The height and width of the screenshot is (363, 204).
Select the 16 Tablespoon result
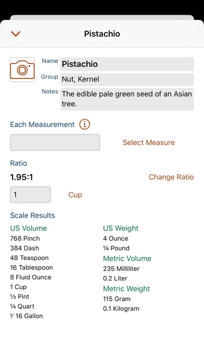[x=31, y=268]
